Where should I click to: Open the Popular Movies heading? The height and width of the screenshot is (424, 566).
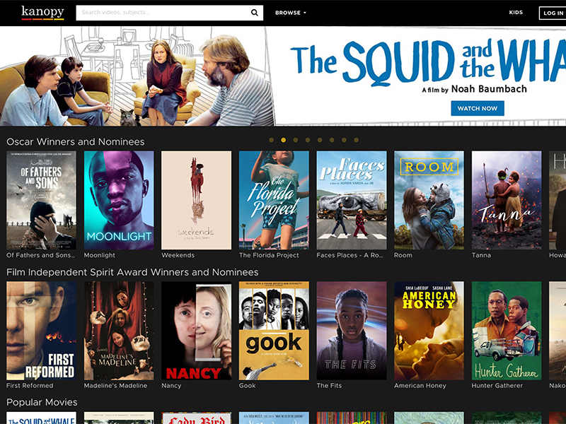(x=42, y=402)
